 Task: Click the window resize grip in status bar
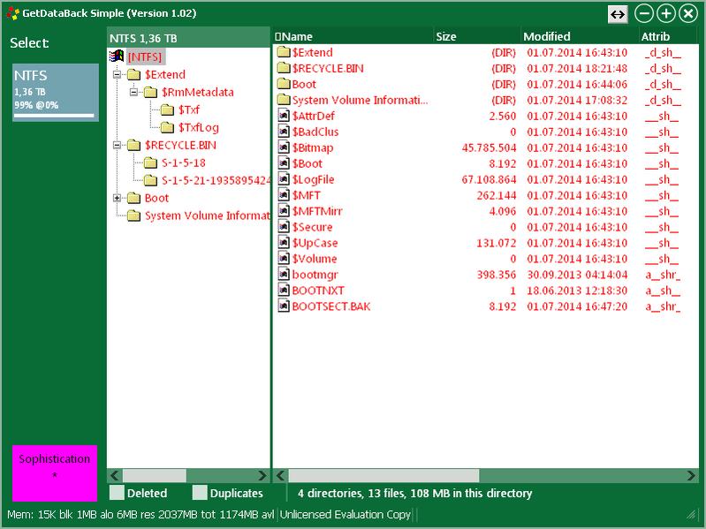pyautogui.click(x=690, y=514)
